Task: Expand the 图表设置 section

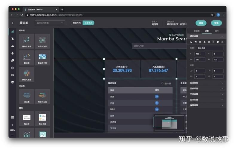Action: click(x=207, y=100)
